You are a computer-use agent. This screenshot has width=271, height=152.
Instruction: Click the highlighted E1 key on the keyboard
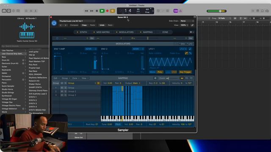[x=122, y=119]
